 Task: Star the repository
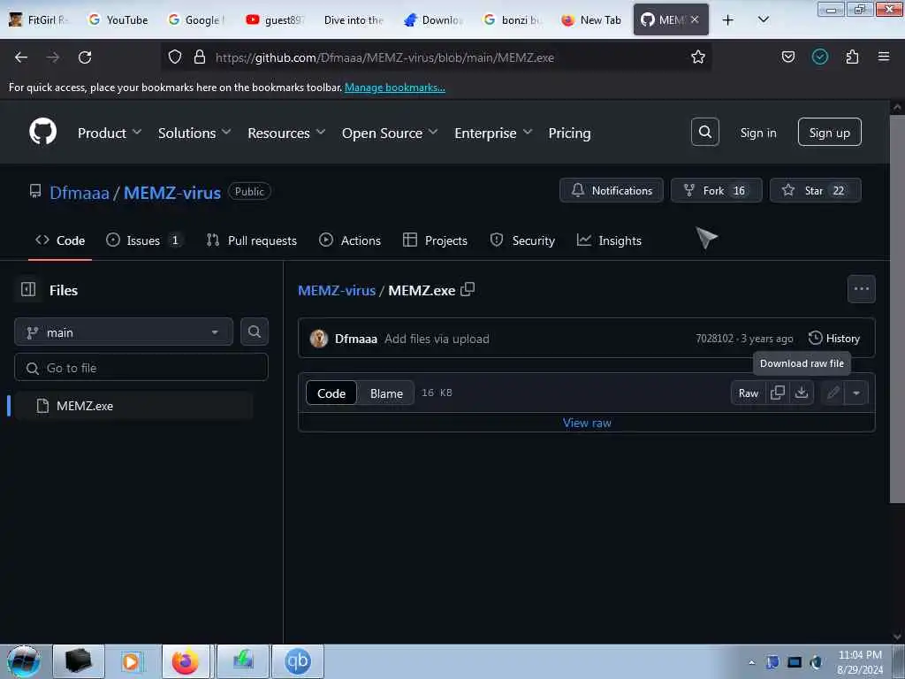(x=815, y=191)
